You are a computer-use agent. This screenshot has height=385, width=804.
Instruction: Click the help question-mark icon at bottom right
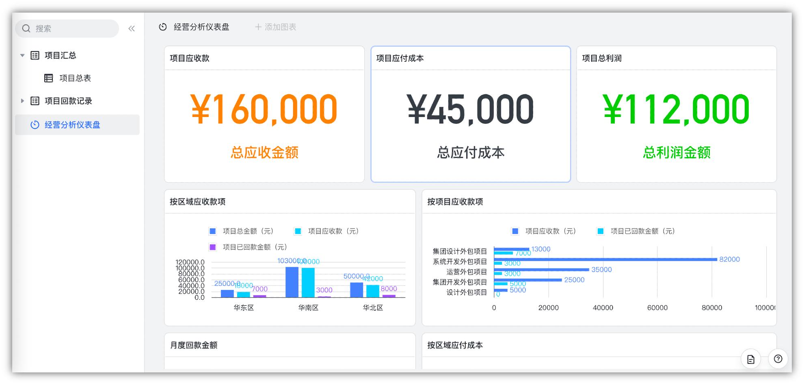[778, 359]
